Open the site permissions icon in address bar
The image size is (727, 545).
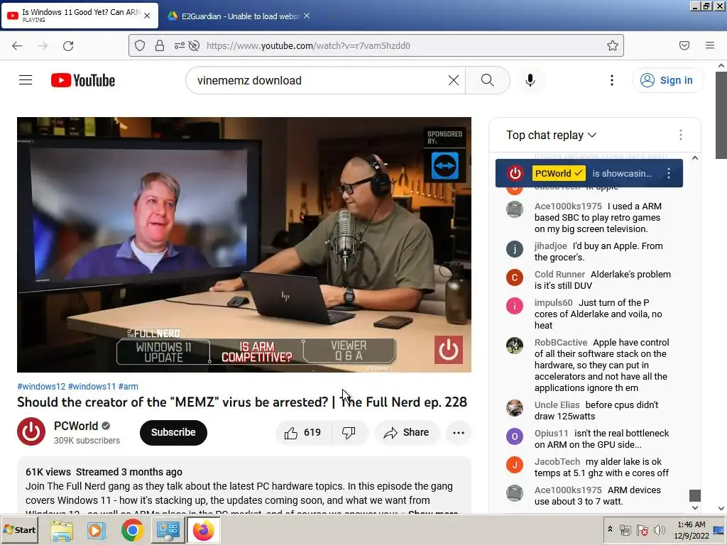[179, 45]
